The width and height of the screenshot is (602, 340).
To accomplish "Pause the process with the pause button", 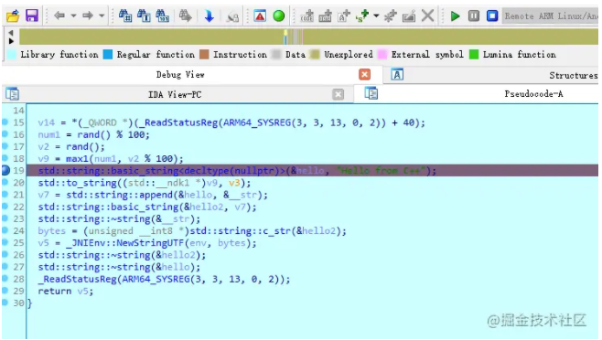I will (474, 16).
